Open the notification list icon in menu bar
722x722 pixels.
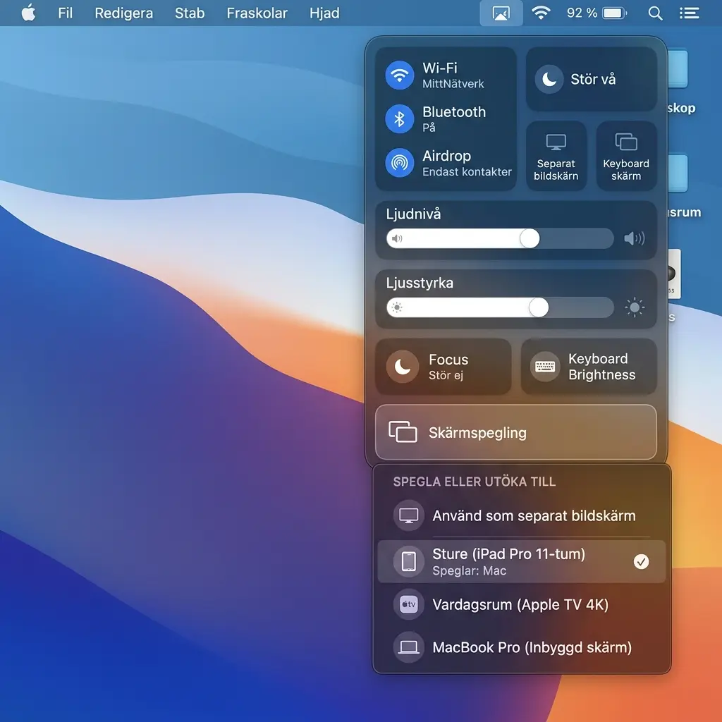click(690, 13)
